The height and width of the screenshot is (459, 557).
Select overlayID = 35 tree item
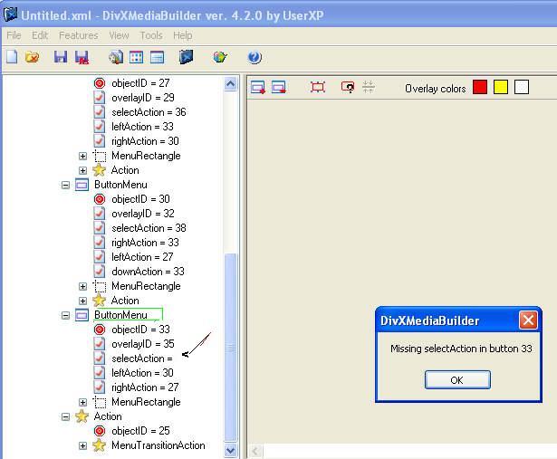point(143,344)
